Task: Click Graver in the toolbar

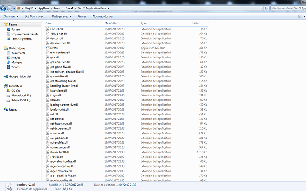Action: tap(82, 16)
